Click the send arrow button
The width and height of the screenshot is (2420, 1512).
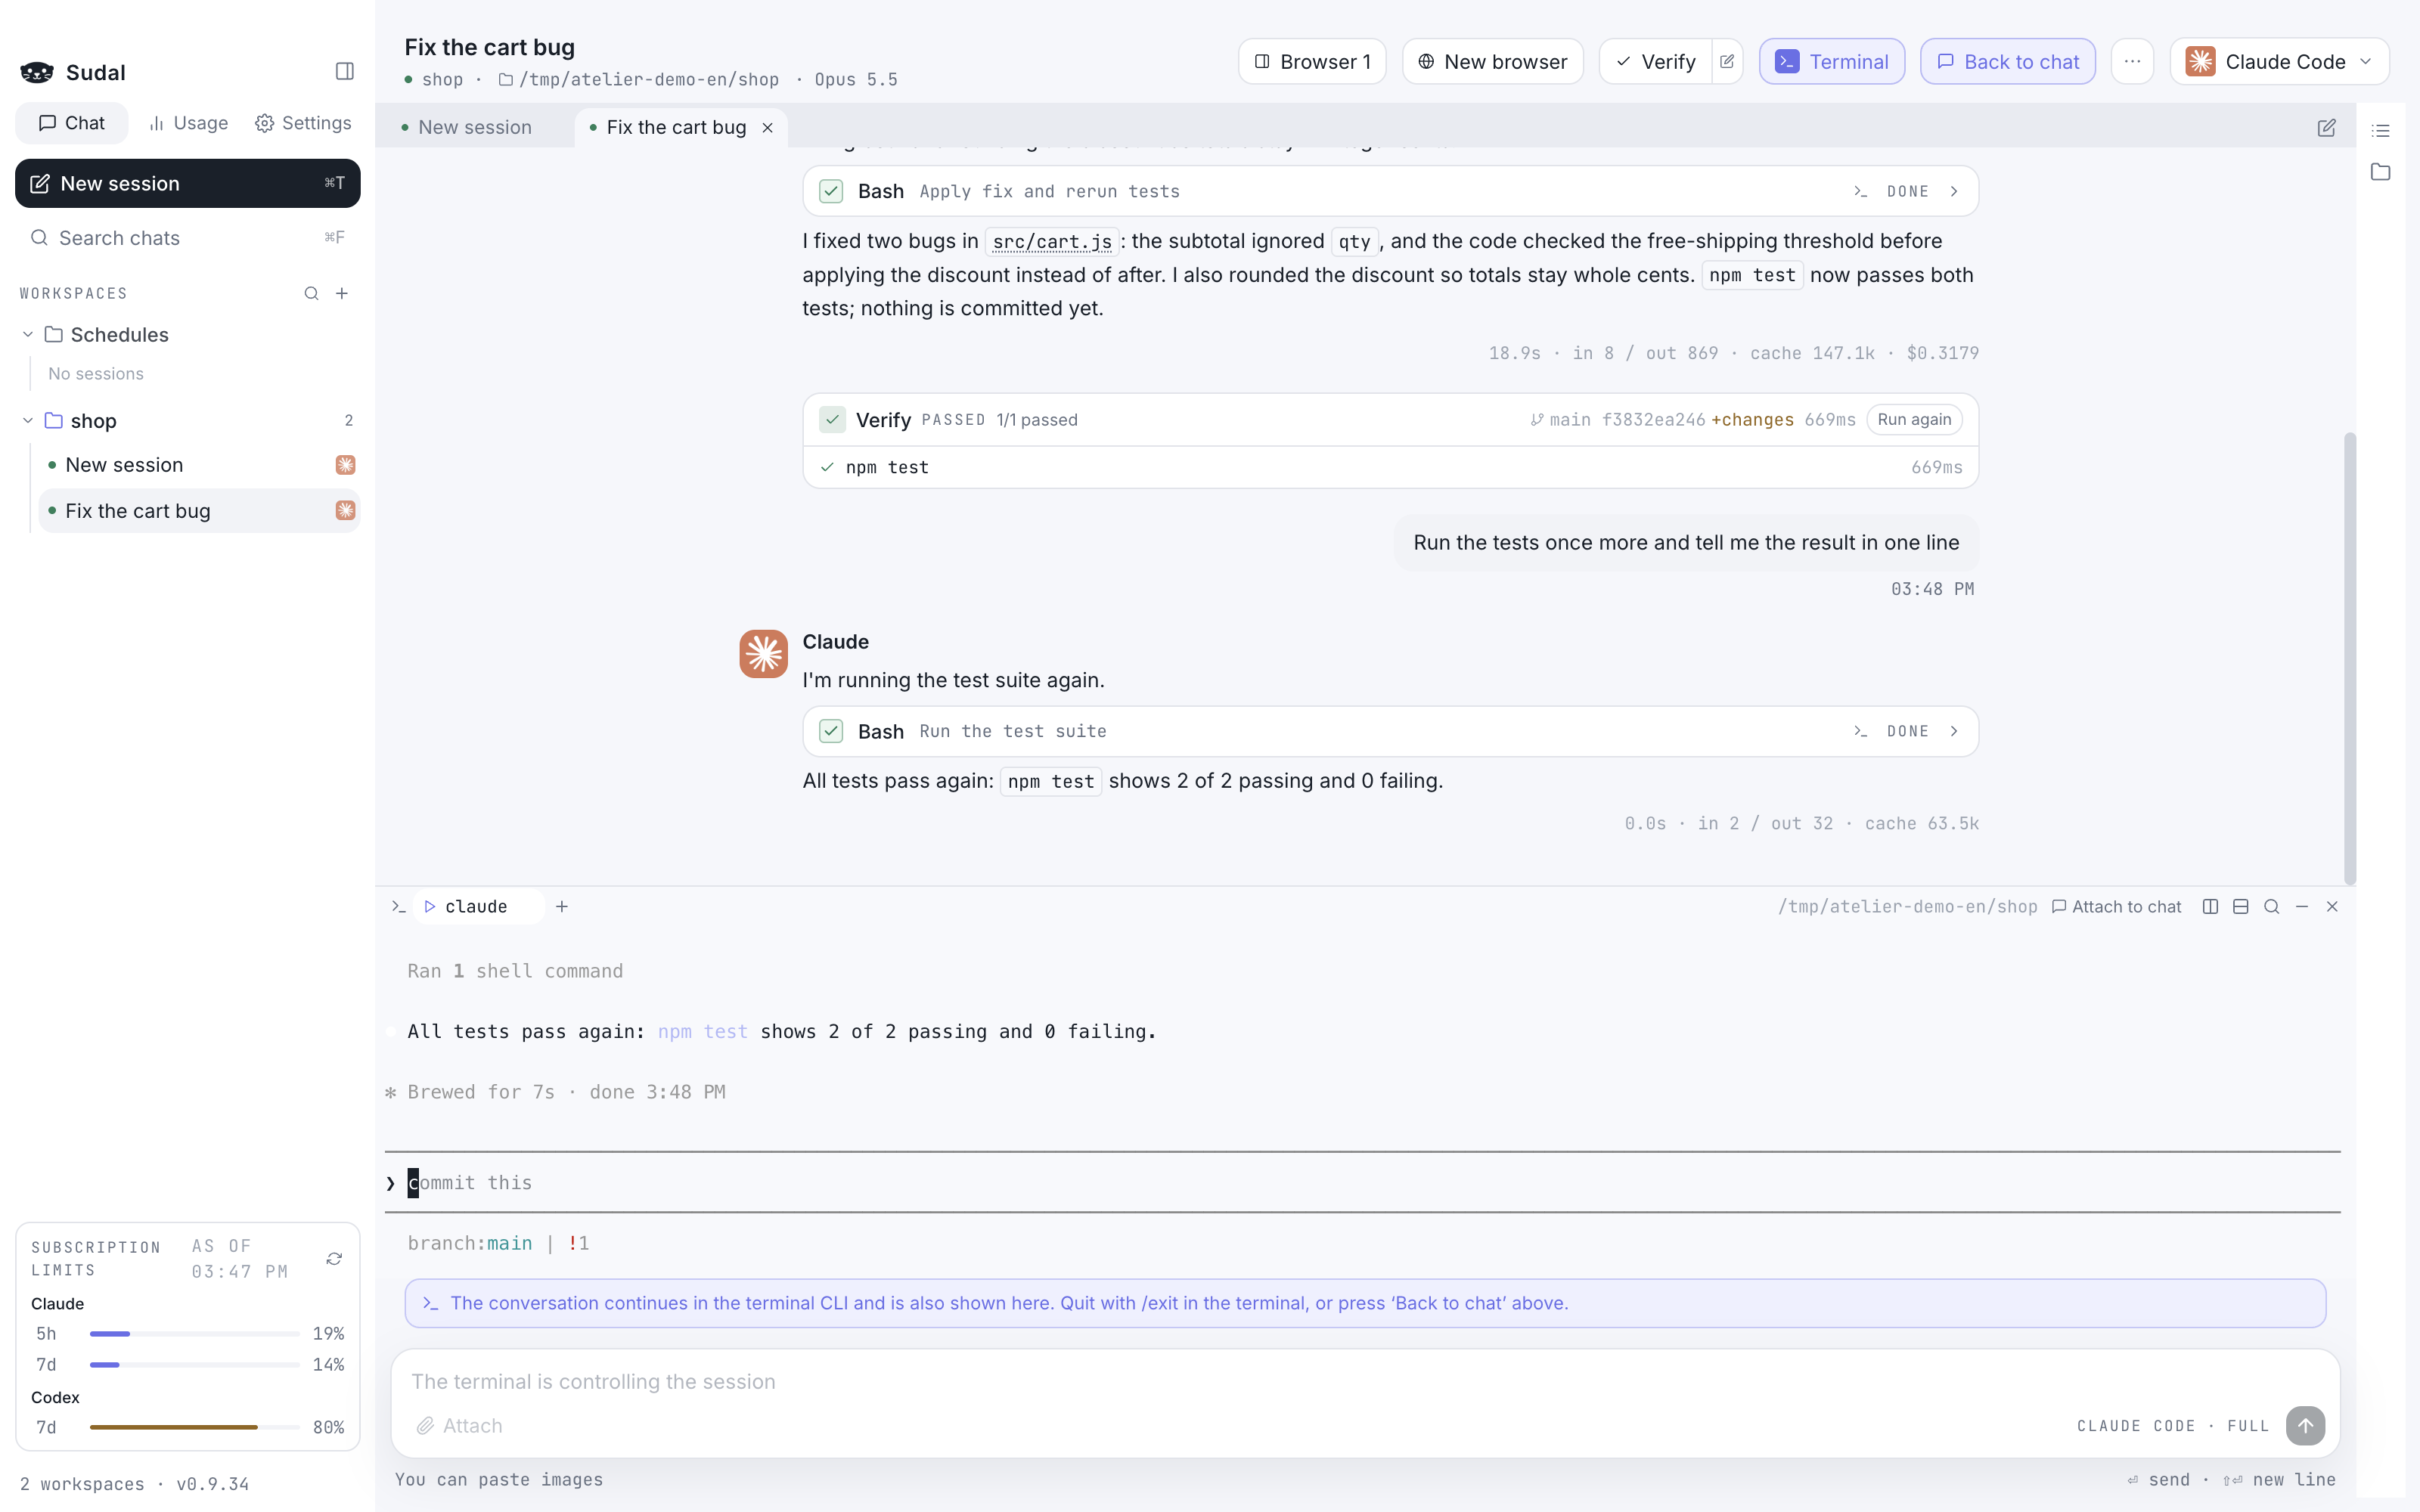(2305, 1425)
